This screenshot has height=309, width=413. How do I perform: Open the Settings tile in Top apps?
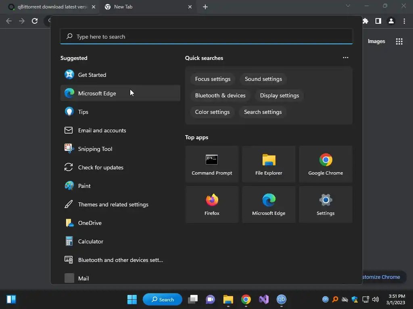point(325,204)
